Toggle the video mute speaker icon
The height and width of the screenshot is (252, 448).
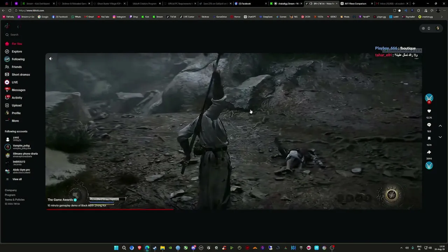51,59
